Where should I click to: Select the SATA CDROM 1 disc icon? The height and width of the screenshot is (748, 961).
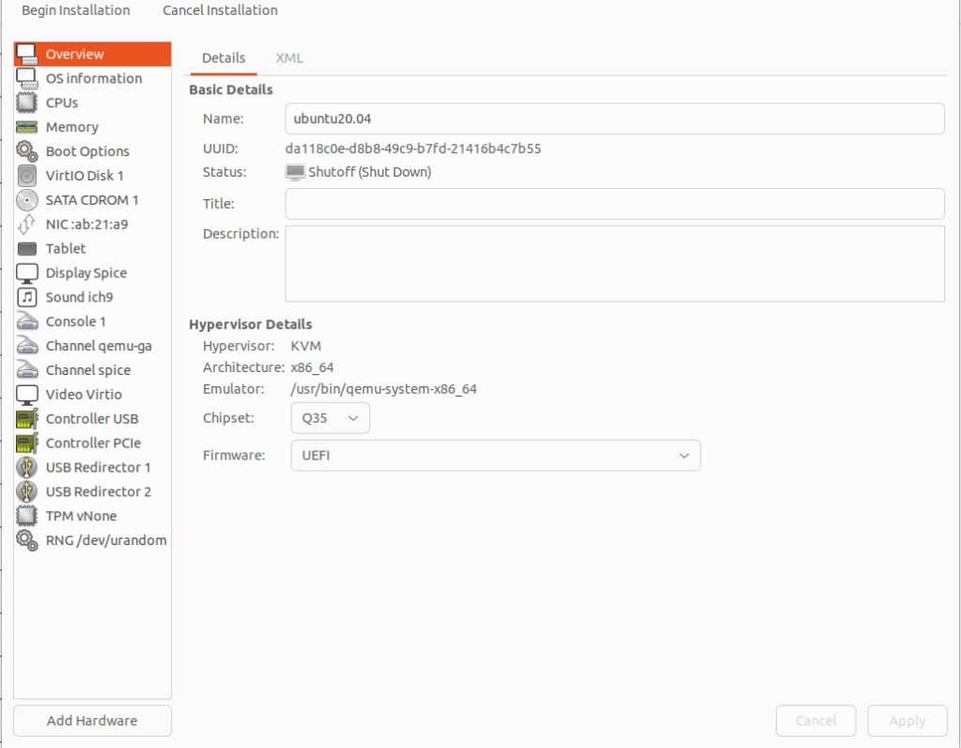click(27, 200)
